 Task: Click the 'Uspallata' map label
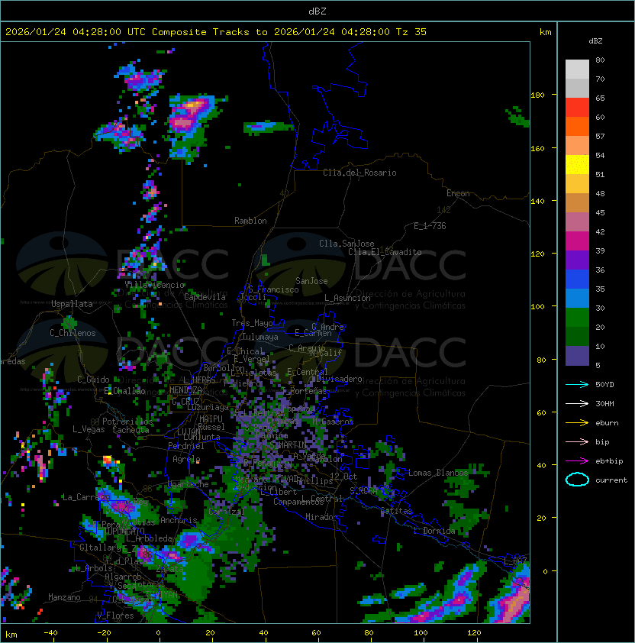72,304
